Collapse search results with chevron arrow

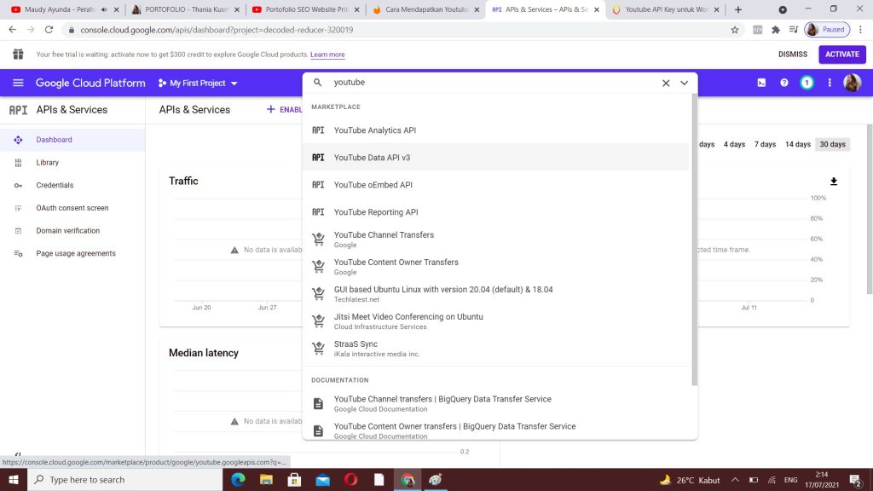click(684, 83)
